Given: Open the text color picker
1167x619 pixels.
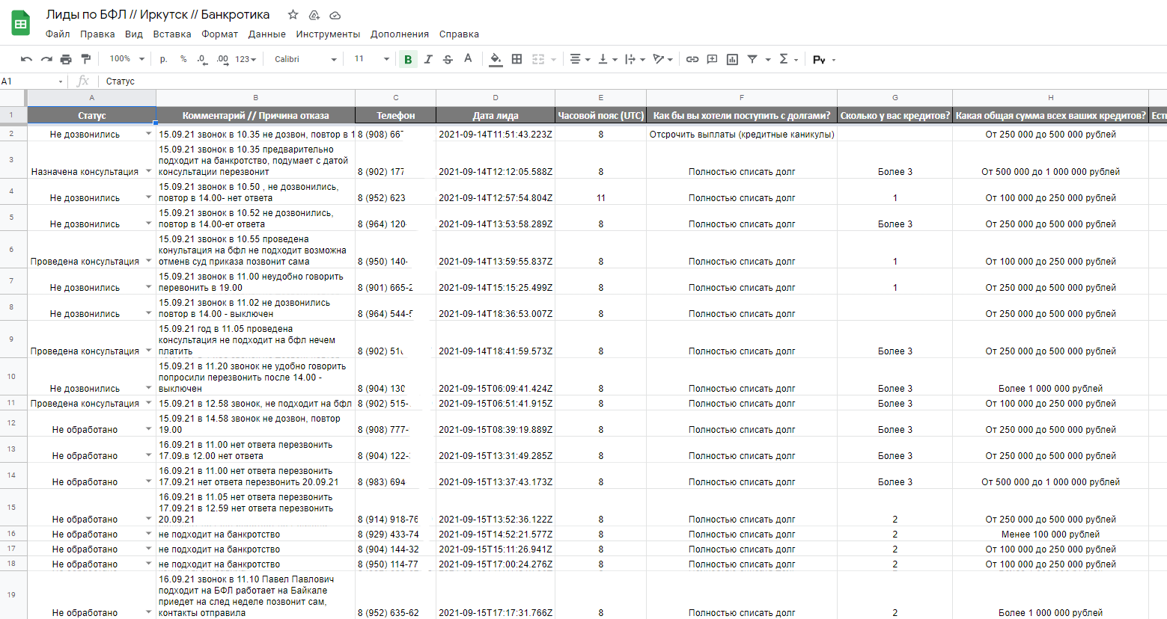Looking at the screenshot, I should pos(468,59).
